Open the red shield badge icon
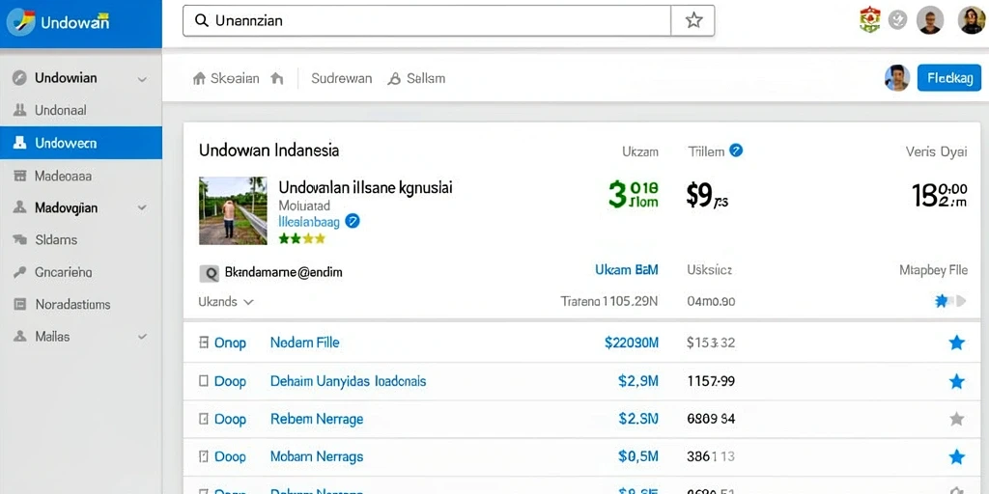989x494 pixels. point(870,20)
